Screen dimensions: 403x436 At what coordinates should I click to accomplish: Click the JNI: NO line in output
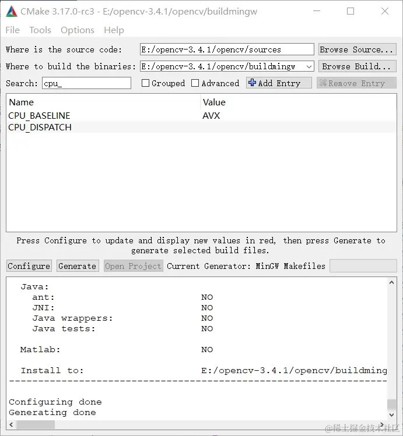pos(122,307)
